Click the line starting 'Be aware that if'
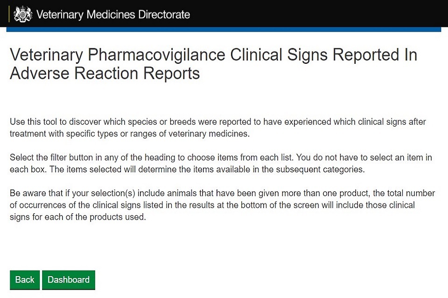The width and height of the screenshot is (448, 298). (x=222, y=193)
